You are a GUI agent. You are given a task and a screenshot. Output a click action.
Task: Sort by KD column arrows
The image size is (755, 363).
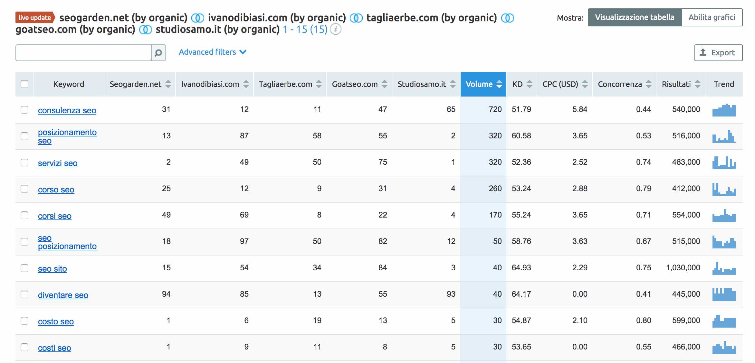[530, 84]
